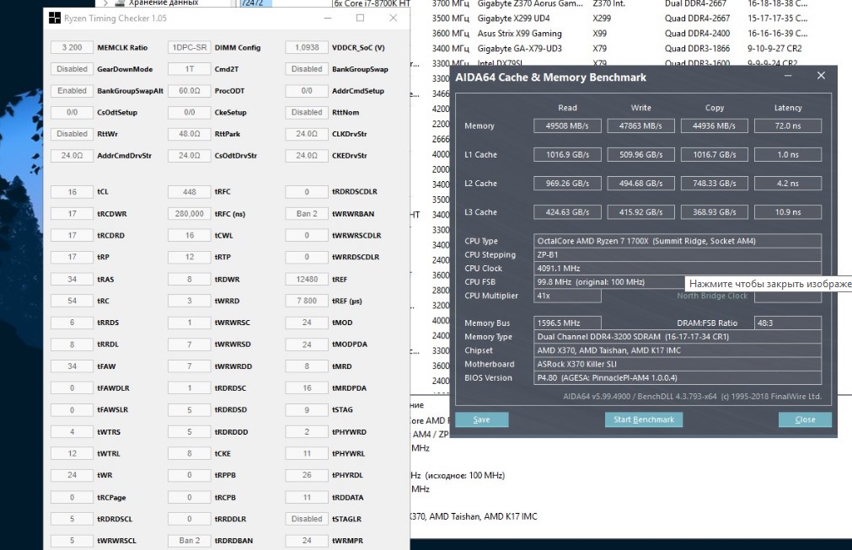Click the tREF value 12480

[307, 279]
